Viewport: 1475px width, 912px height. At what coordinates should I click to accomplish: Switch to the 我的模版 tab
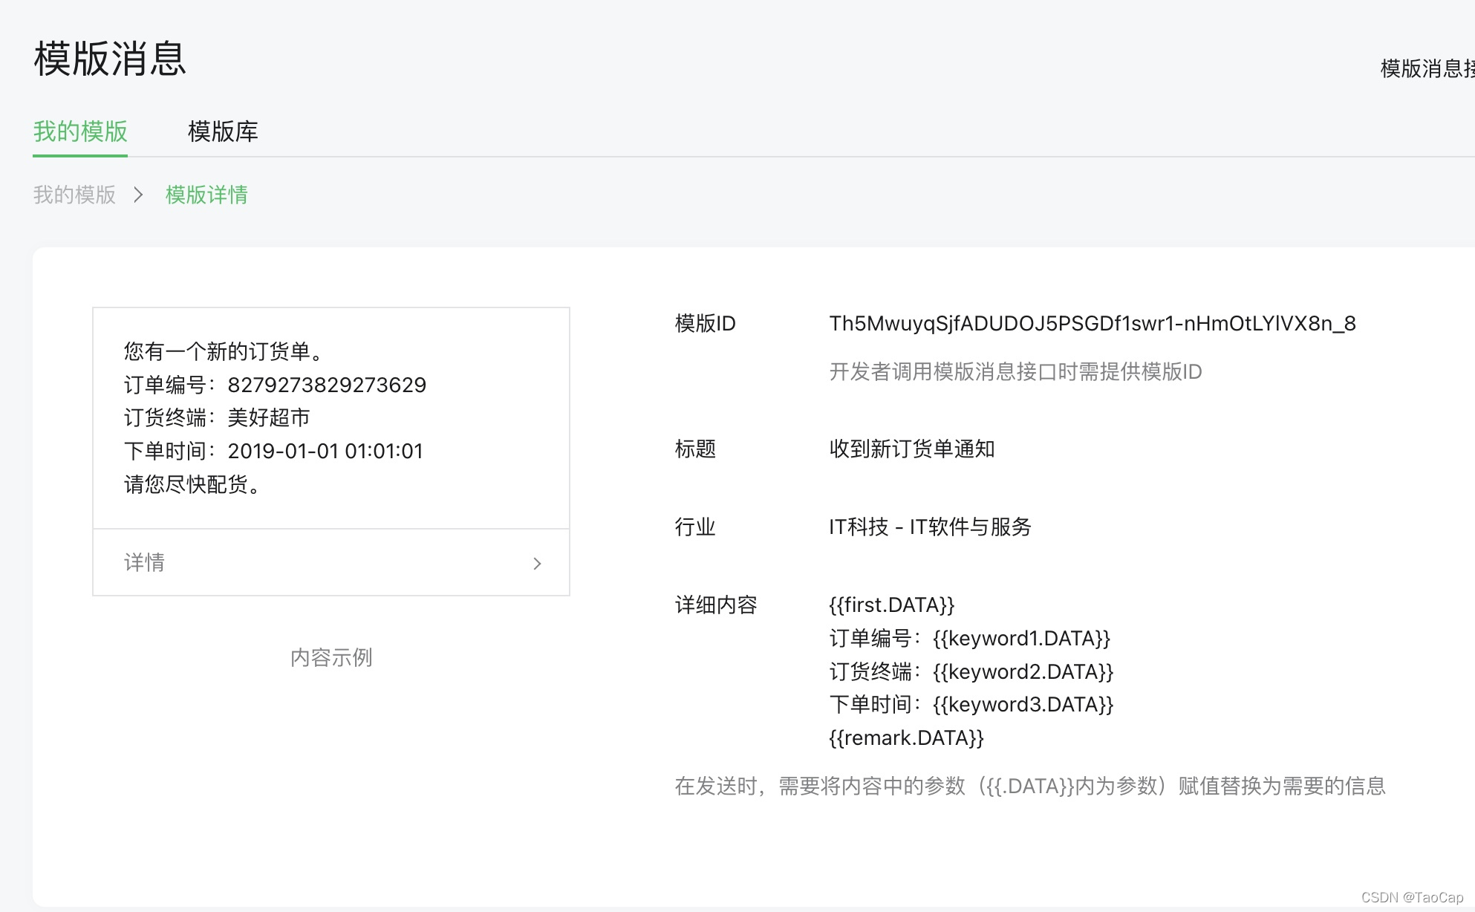[80, 131]
